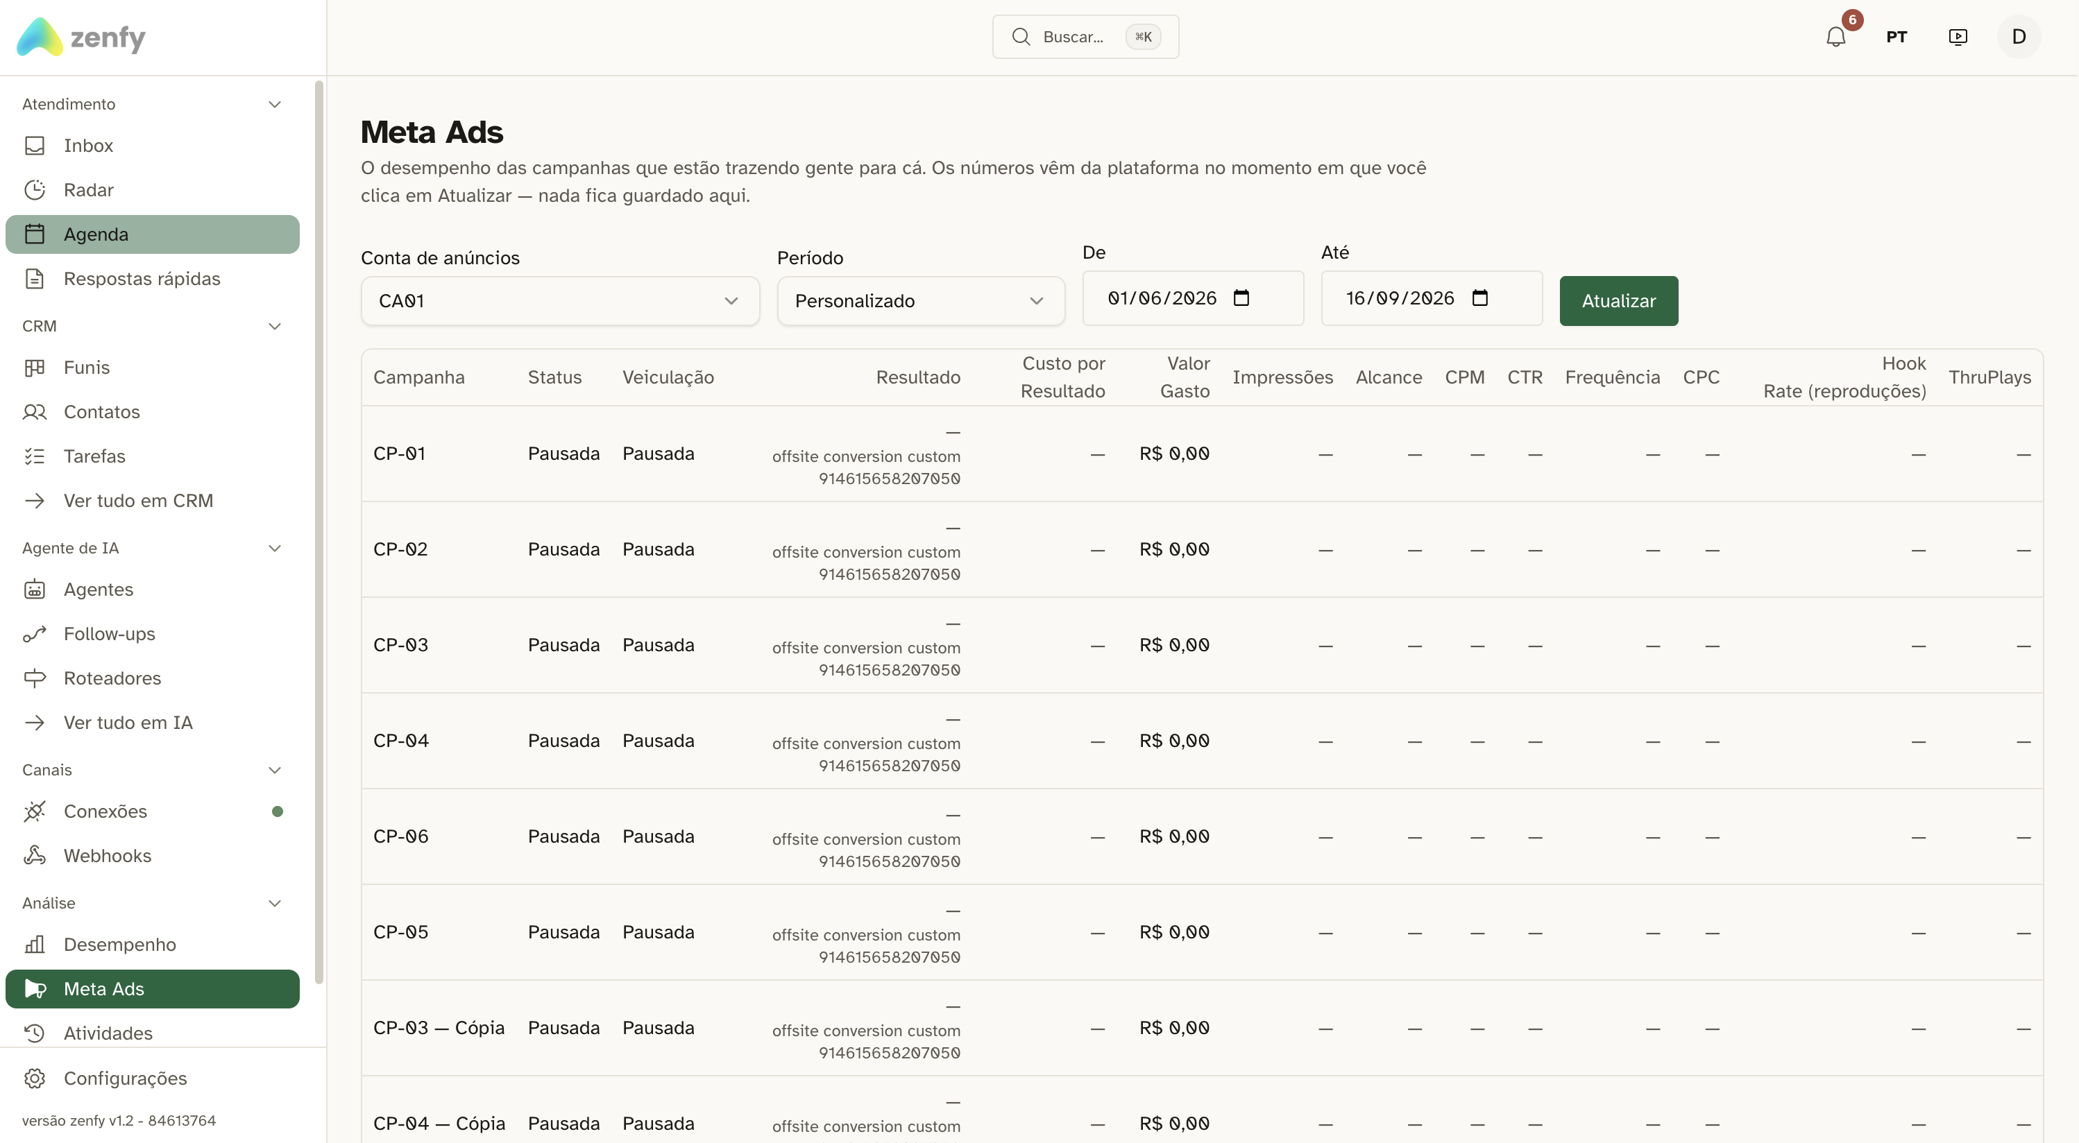
Task: Open the video tutorials icon
Action: point(1958,37)
